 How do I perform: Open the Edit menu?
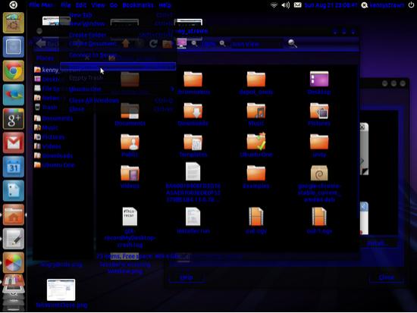point(81,5)
